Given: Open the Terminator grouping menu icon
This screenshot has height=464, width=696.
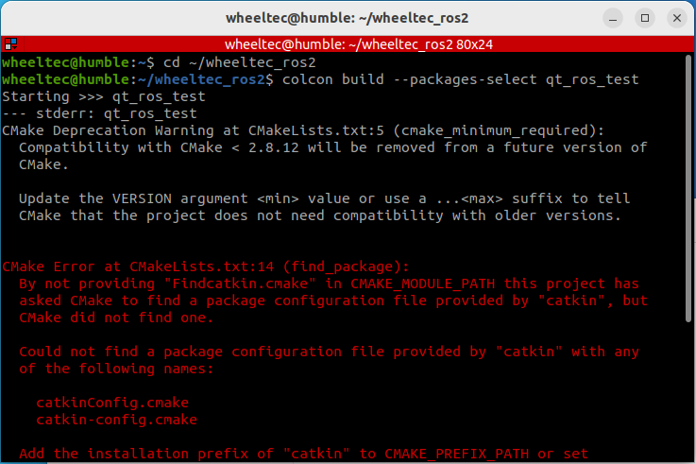Looking at the screenshot, I should tap(10, 44).
